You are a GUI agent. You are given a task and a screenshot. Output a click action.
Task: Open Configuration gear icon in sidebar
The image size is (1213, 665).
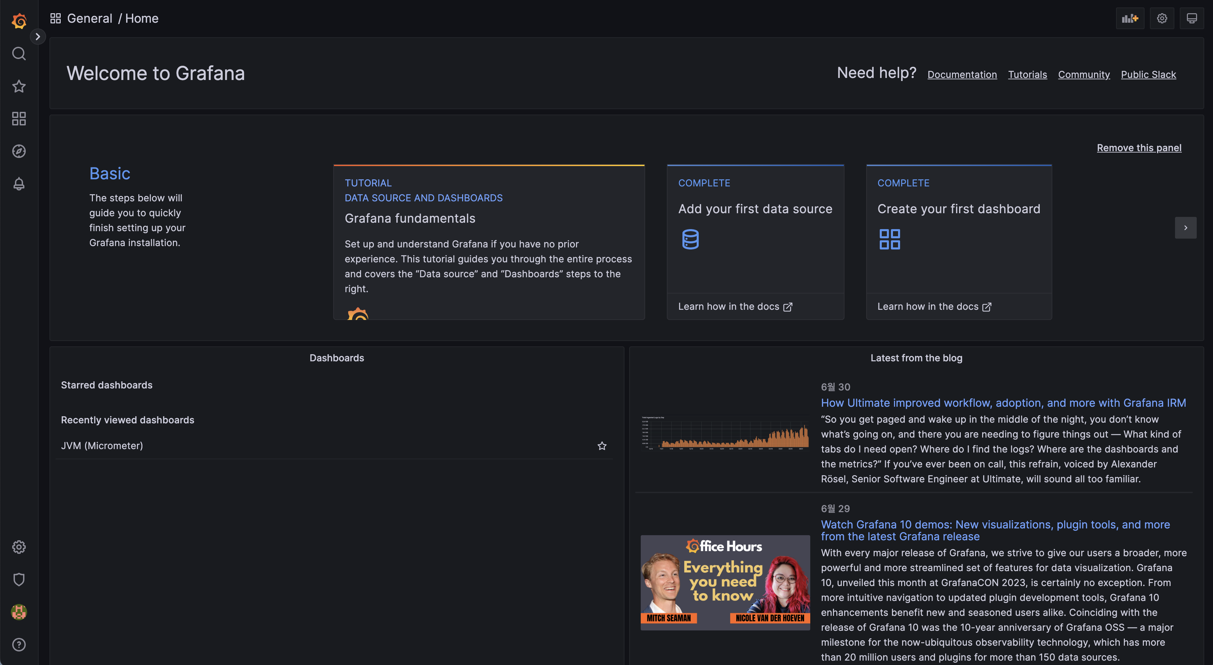19,547
